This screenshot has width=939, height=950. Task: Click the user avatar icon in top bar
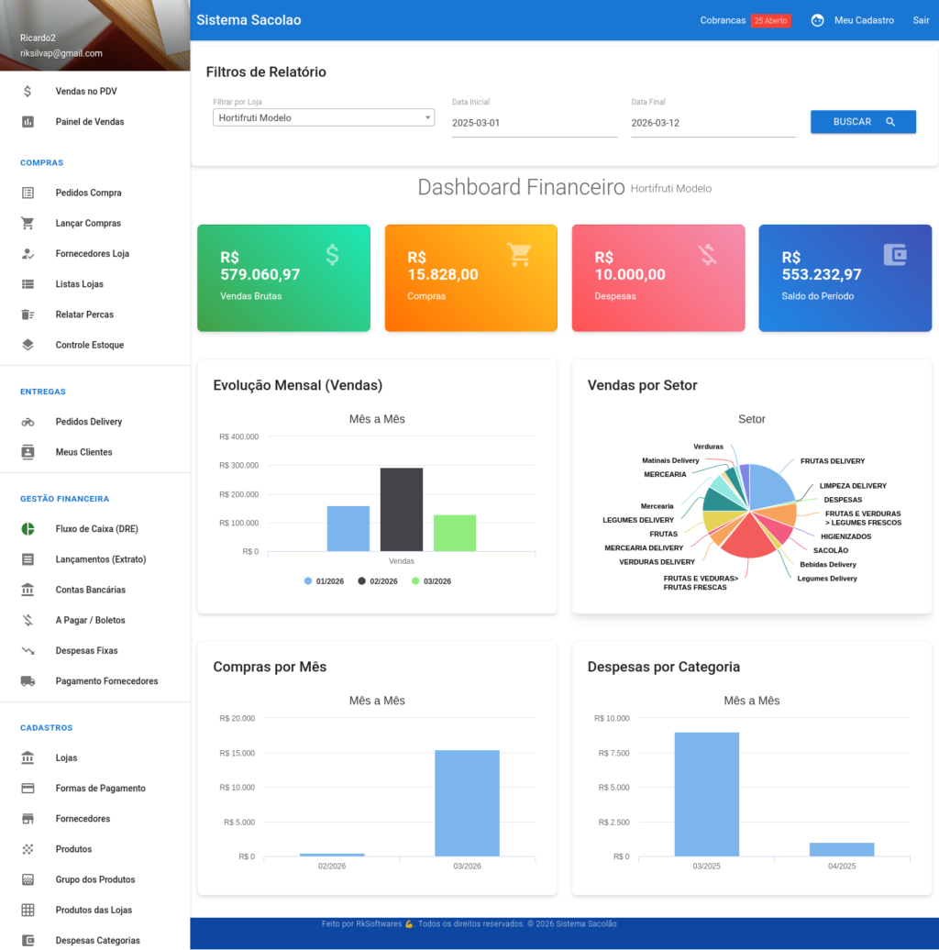pos(817,20)
